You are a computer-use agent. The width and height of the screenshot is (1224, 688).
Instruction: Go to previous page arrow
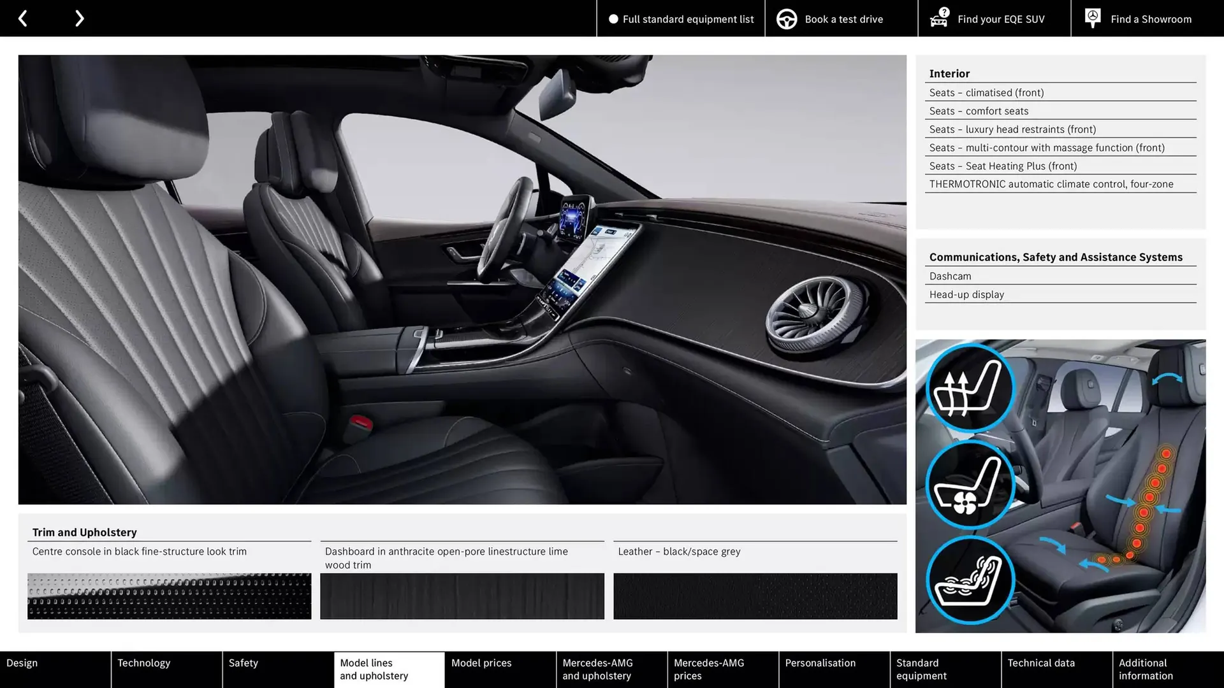[x=23, y=18]
